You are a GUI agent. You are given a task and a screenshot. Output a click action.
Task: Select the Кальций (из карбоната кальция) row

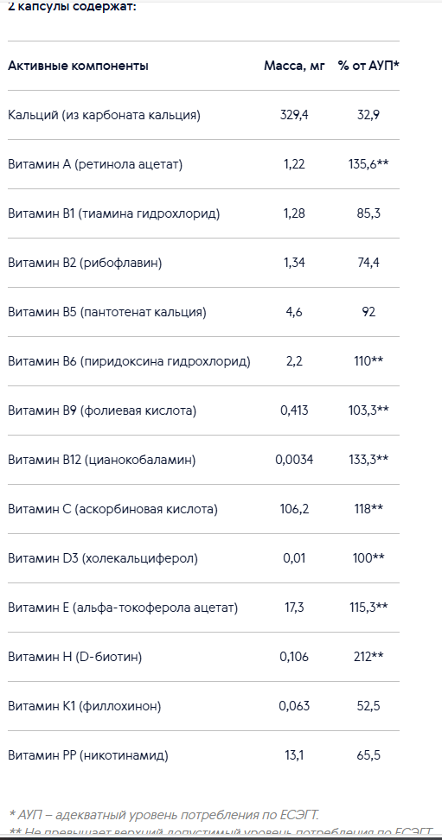click(x=204, y=115)
